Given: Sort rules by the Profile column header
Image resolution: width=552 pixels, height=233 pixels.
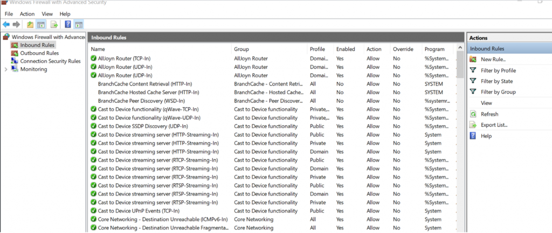Looking at the screenshot, I should 320,49.
